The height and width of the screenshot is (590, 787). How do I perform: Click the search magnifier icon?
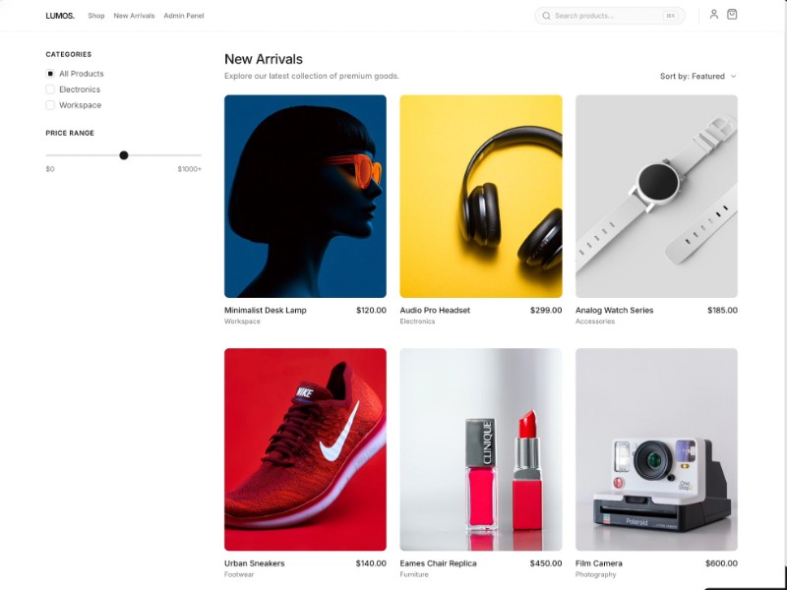click(546, 16)
